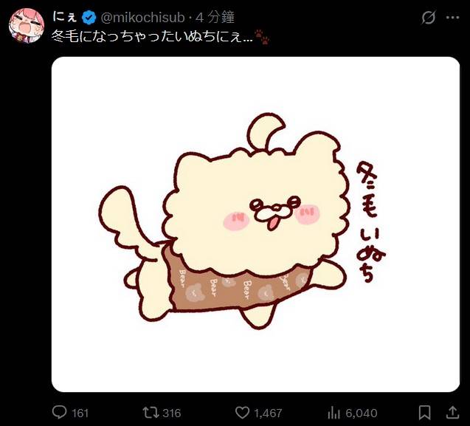470x426 pixels.
Task: Like the post with heart icon
Action: pyautogui.click(x=242, y=413)
